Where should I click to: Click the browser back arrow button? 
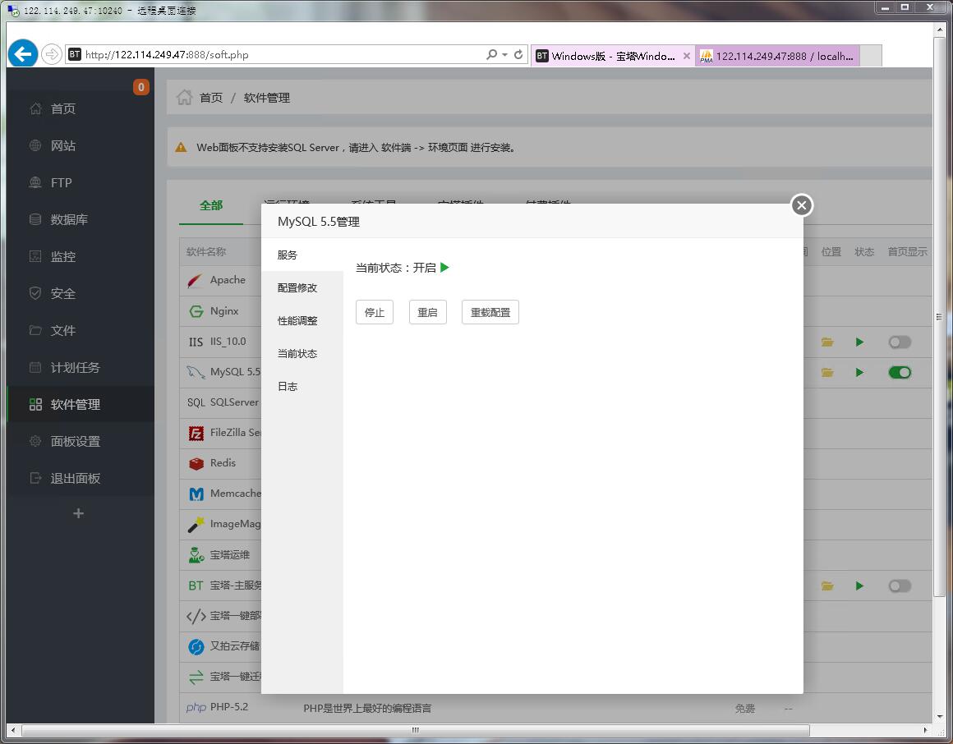point(22,54)
